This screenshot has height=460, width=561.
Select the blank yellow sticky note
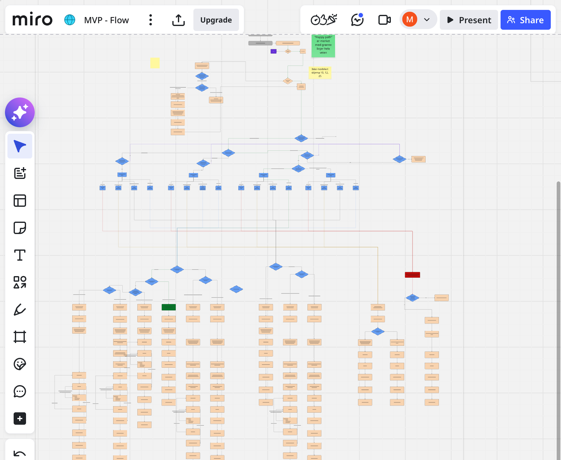pyautogui.click(x=155, y=63)
